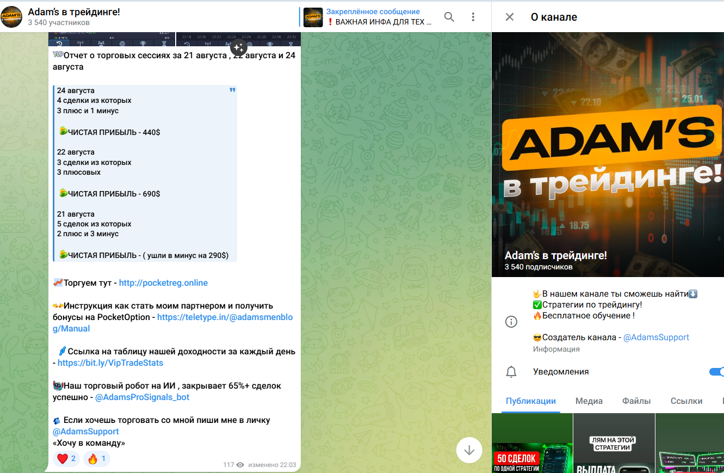Close the channel info panel
Image resolution: width=724 pixels, height=473 pixels.
click(x=510, y=17)
